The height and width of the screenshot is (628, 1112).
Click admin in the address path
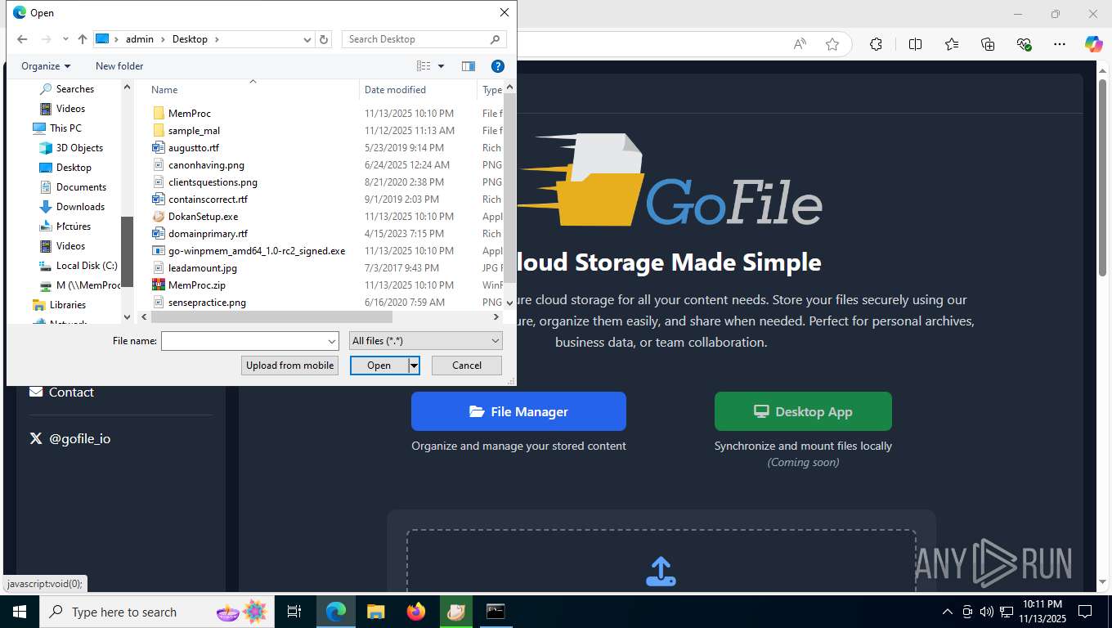point(140,39)
